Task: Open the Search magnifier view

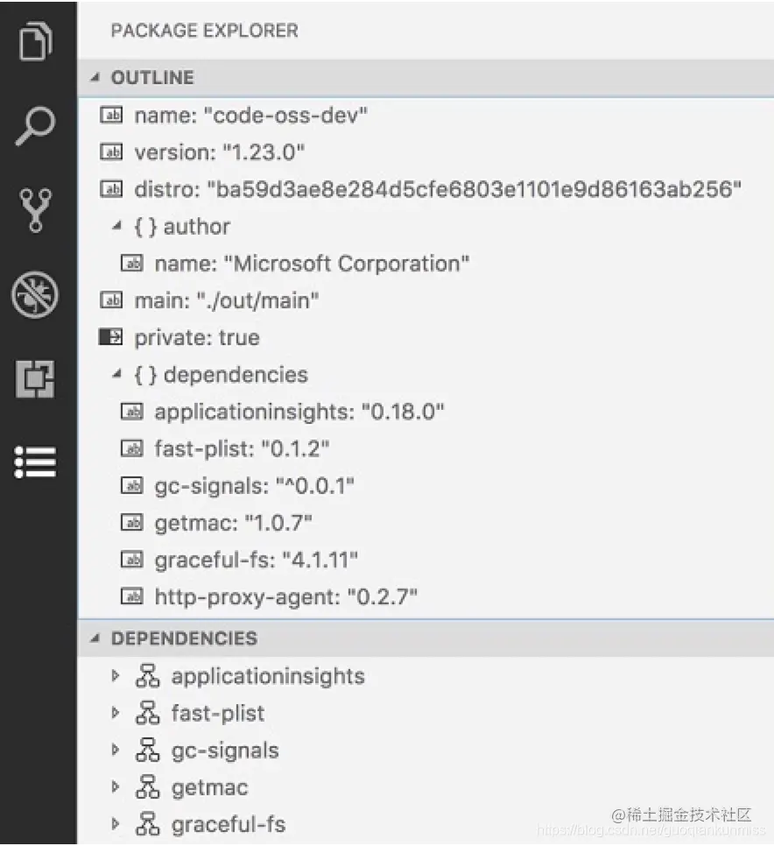Action: 35,126
